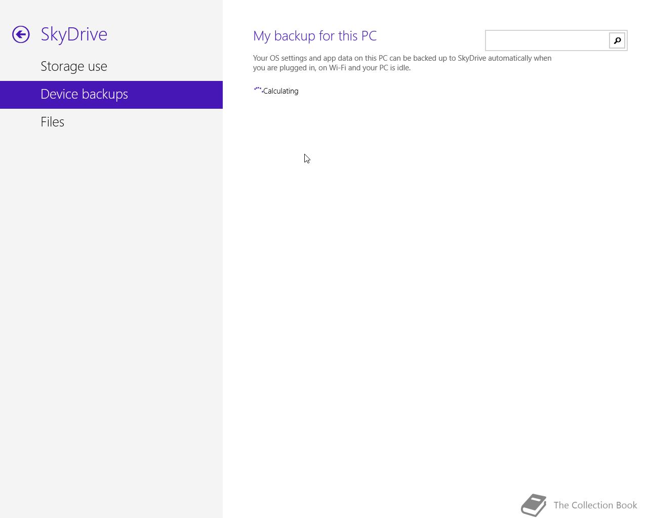Image resolution: width=648 pixels, height=518 pixels.
Task: Click the search magnifier button
Action: pyautogui.click(x=617, y=40)
